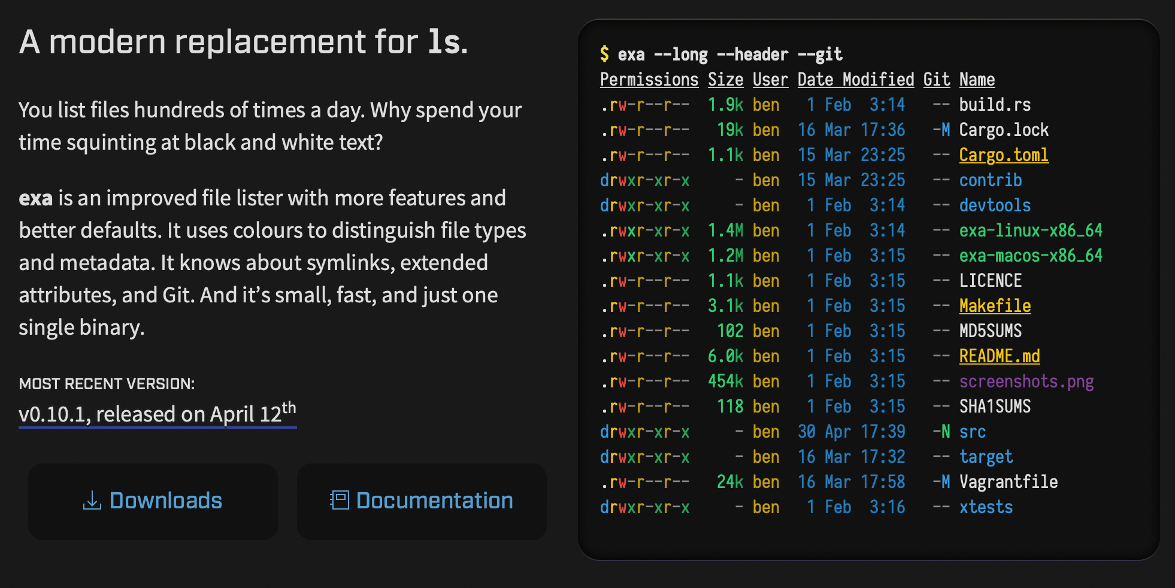Viewport: 1175px width, 588px height.
Task: Click the 24k size of Vagrantfile
Action: pos(730,482)
